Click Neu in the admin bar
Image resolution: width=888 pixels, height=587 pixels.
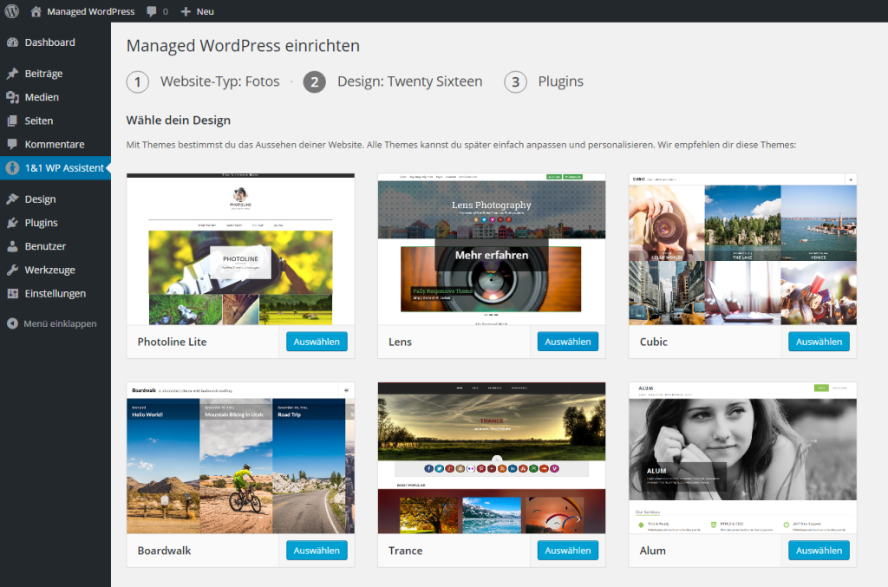tap(205, 11)
